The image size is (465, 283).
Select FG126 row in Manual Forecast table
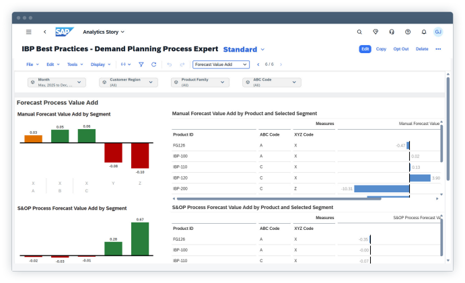point(306,145)
